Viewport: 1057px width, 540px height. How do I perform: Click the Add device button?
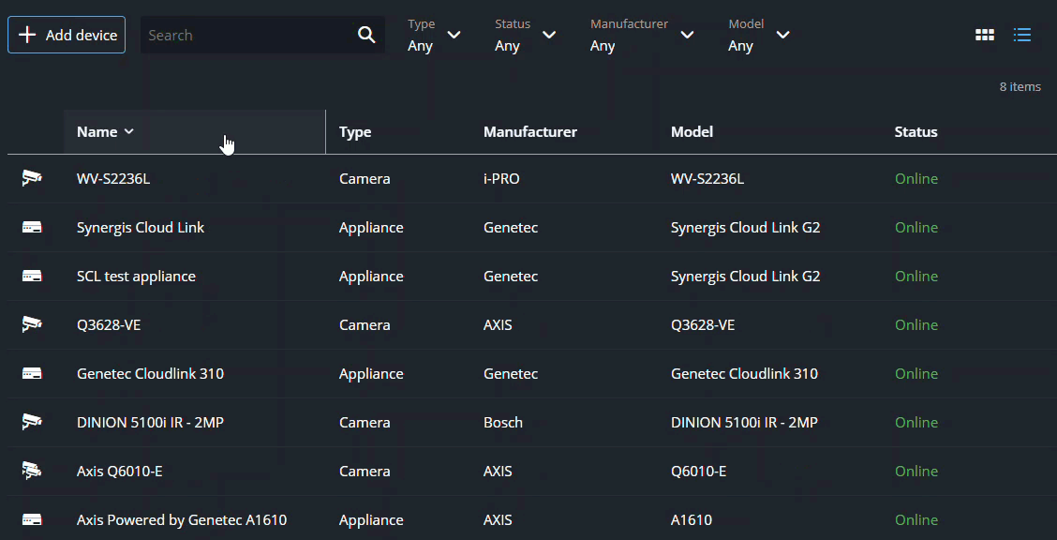(67, 35)
